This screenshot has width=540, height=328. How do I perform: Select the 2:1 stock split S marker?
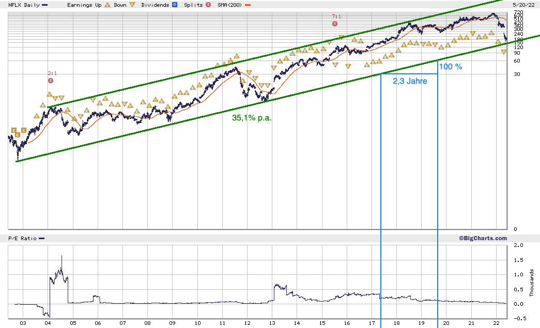51,81
